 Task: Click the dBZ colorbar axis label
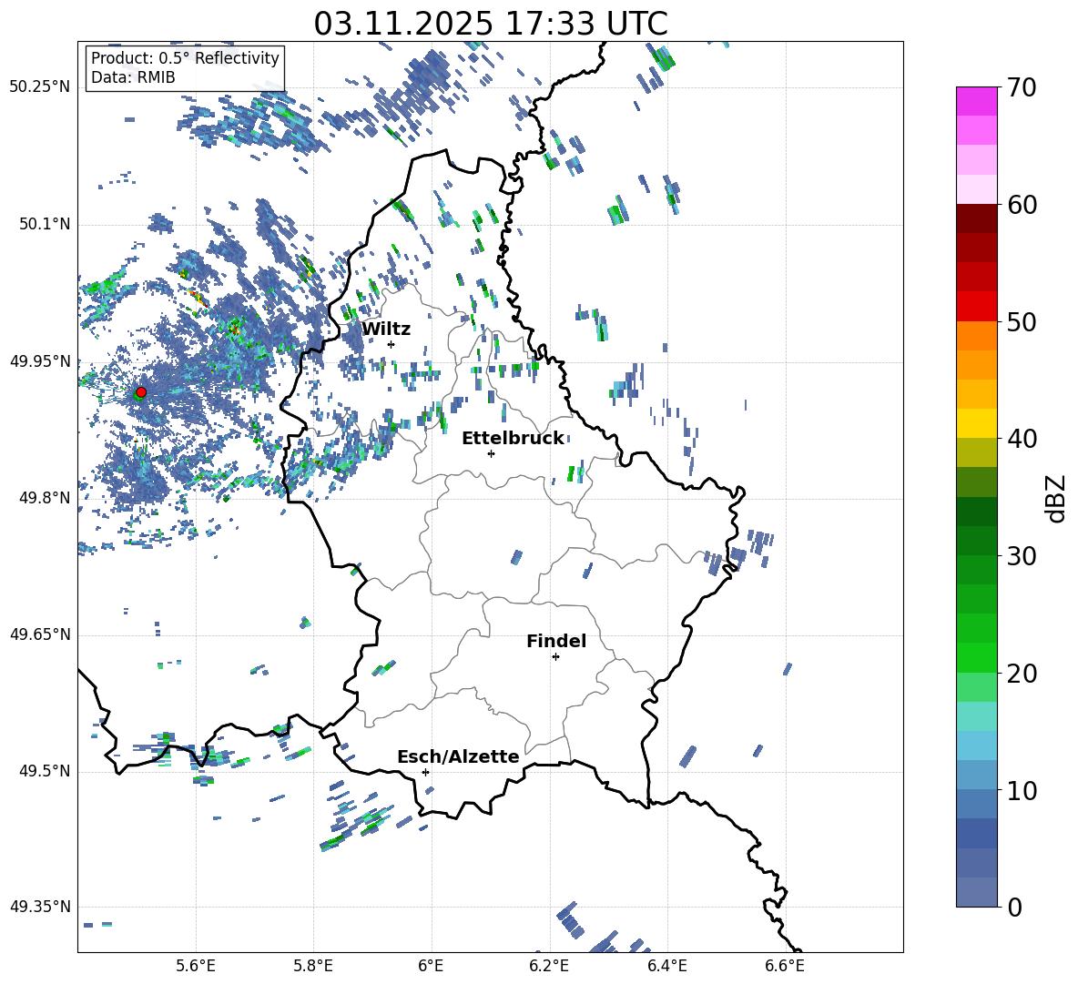pos(1057,498)
